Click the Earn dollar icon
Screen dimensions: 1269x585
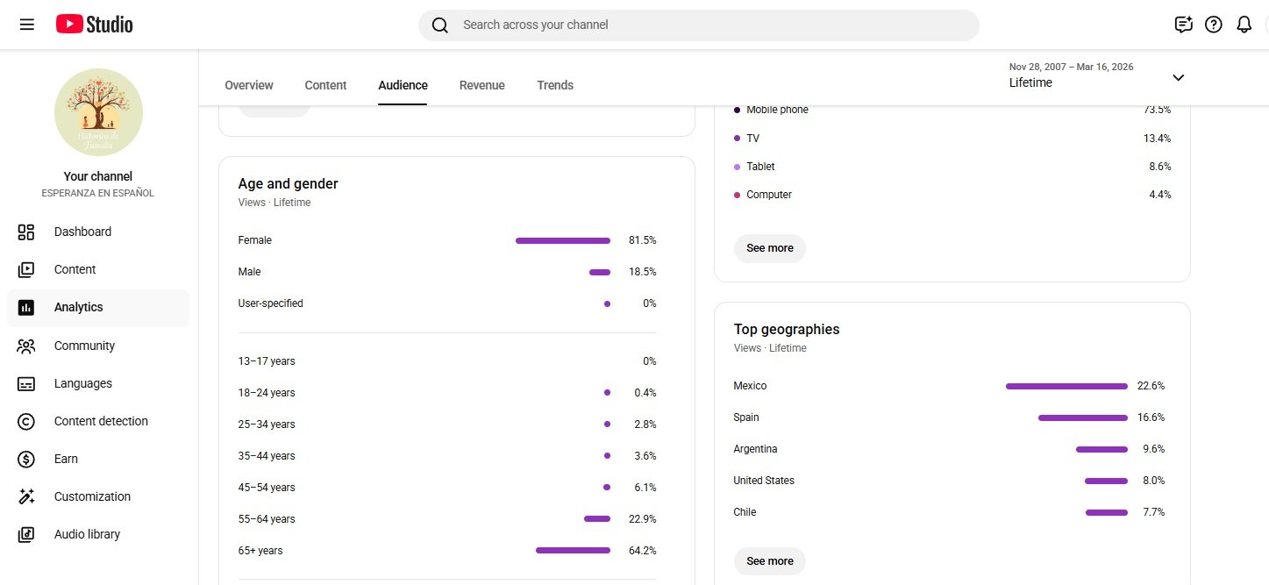[x=26, y=459]
